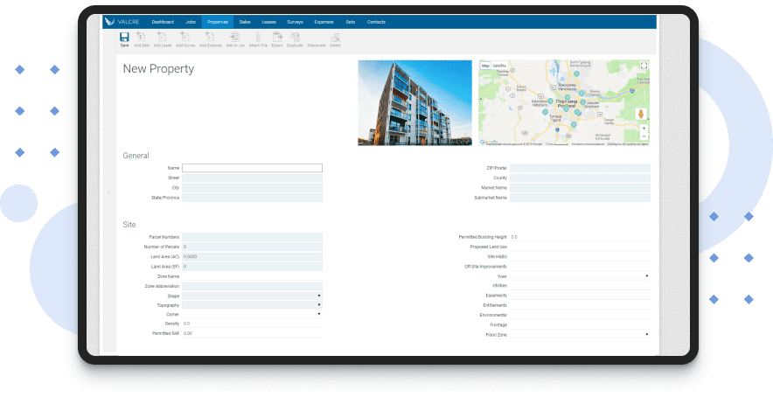Click the Off-Site Improvements field

tap(580, 267)
